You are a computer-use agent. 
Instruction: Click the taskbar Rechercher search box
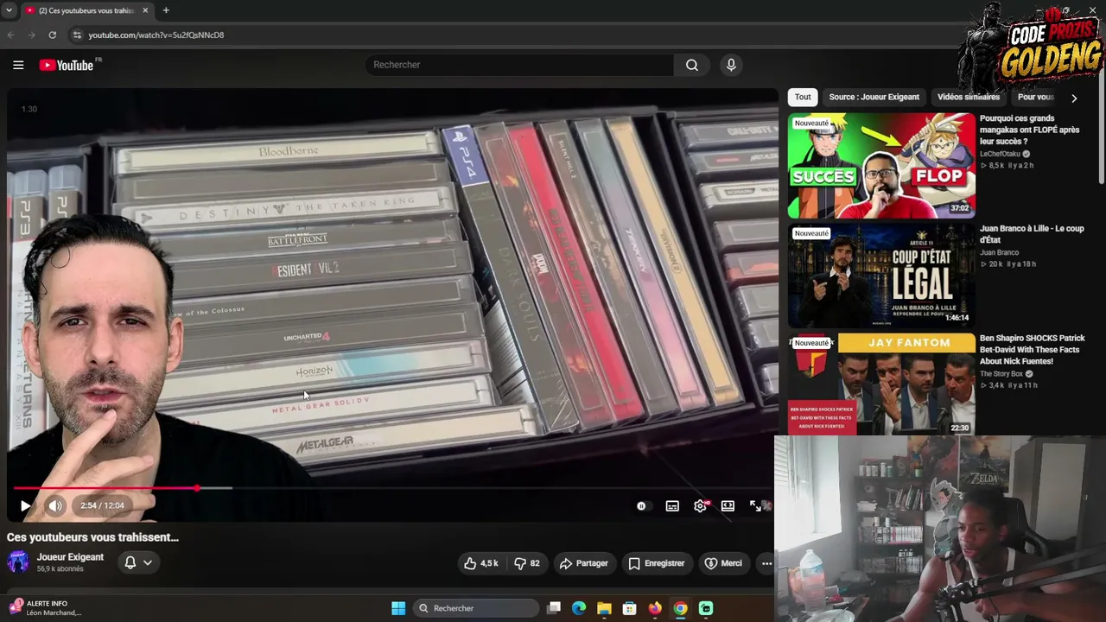click(x=474, y=608)
